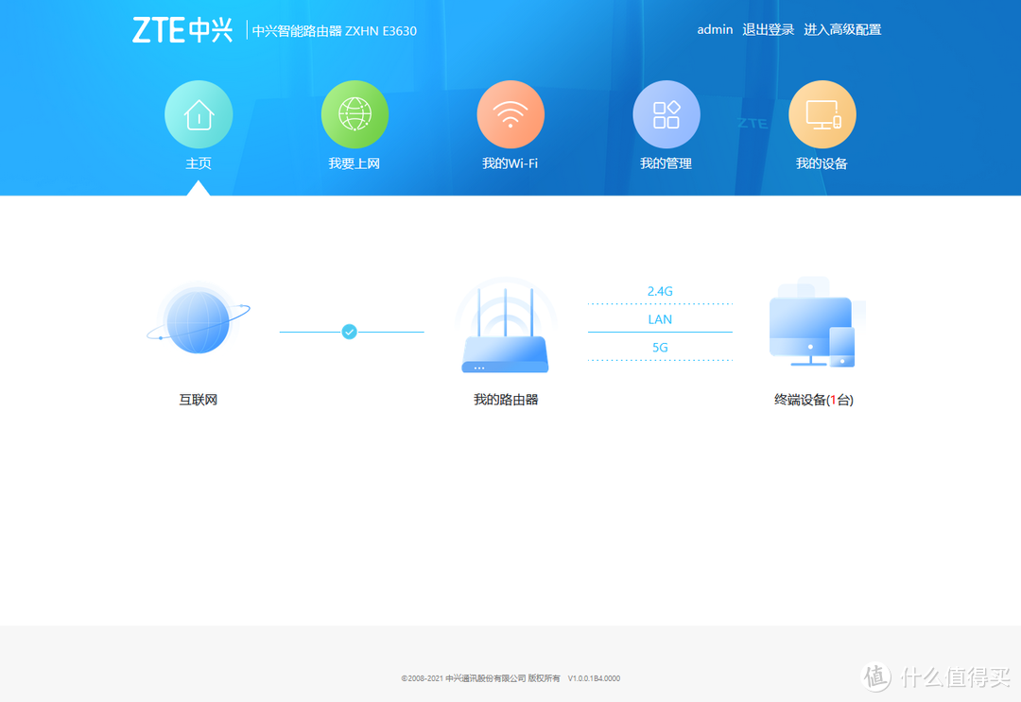The height and width of the screenshot is (702, 1021).
Task: Open 我要上网 internet setup icon
Action: click(x=355, y=112)
